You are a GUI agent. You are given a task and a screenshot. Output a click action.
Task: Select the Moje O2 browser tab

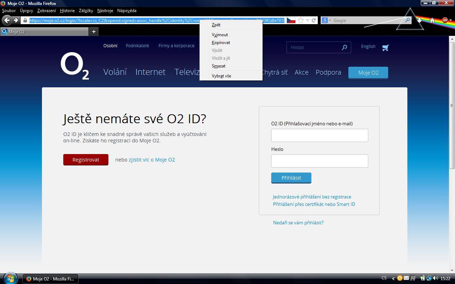click(x=44, y=32)
